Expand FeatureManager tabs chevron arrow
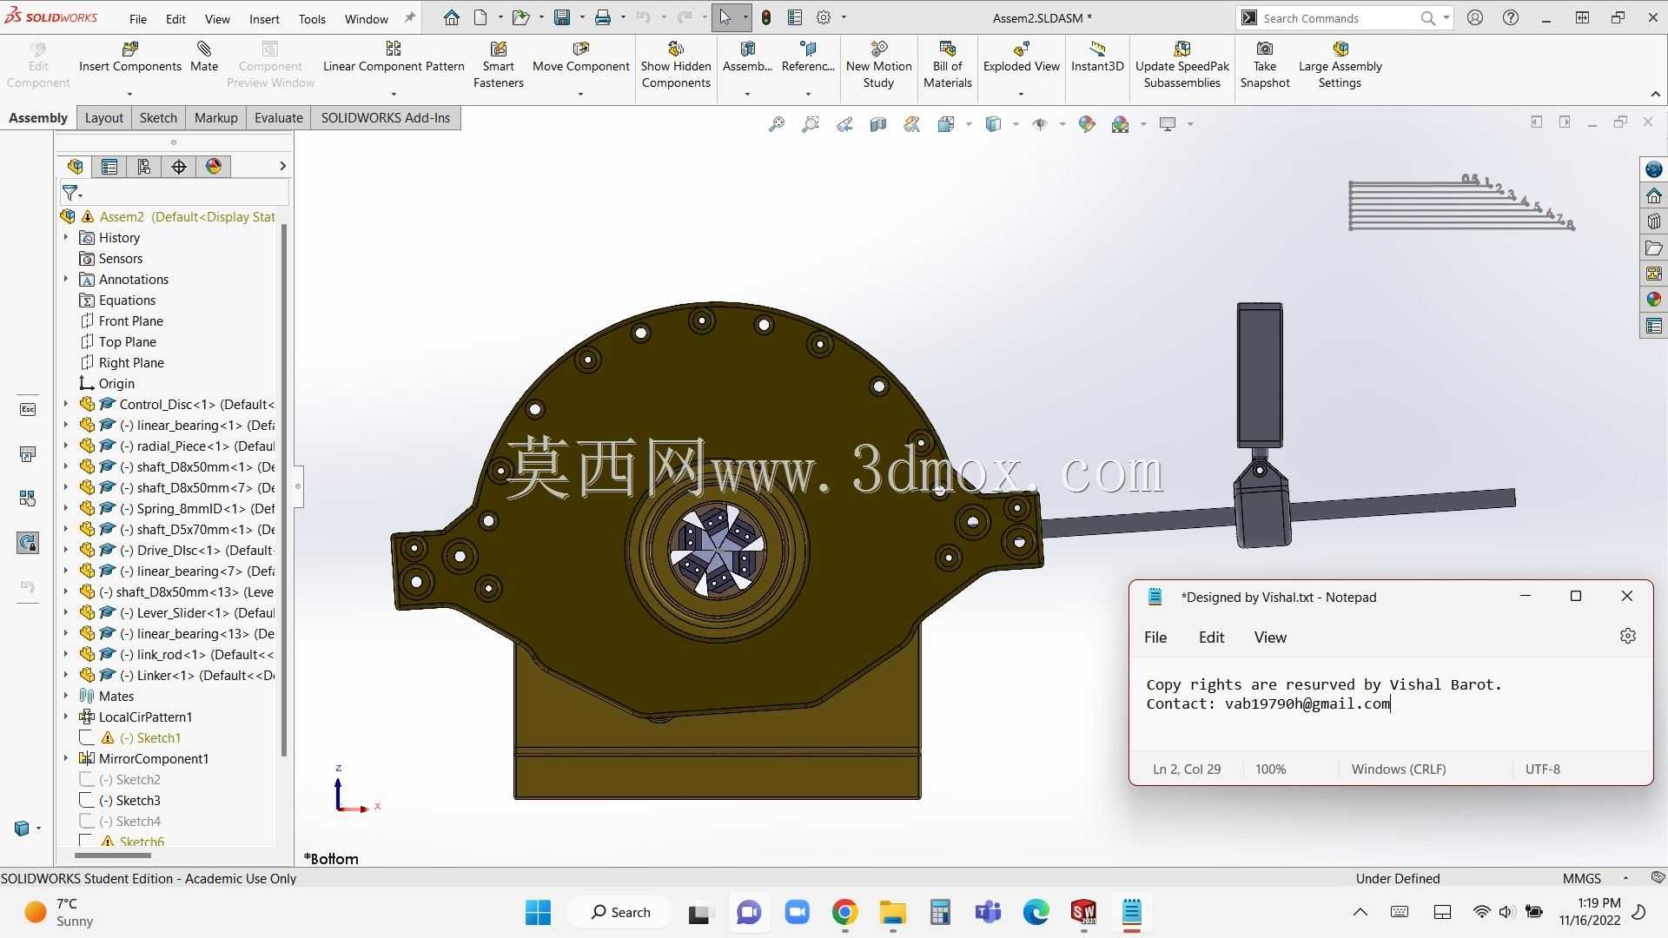The width and height of the screenshot is (1668, 938). pyautogui.click(x=282, y=166)
